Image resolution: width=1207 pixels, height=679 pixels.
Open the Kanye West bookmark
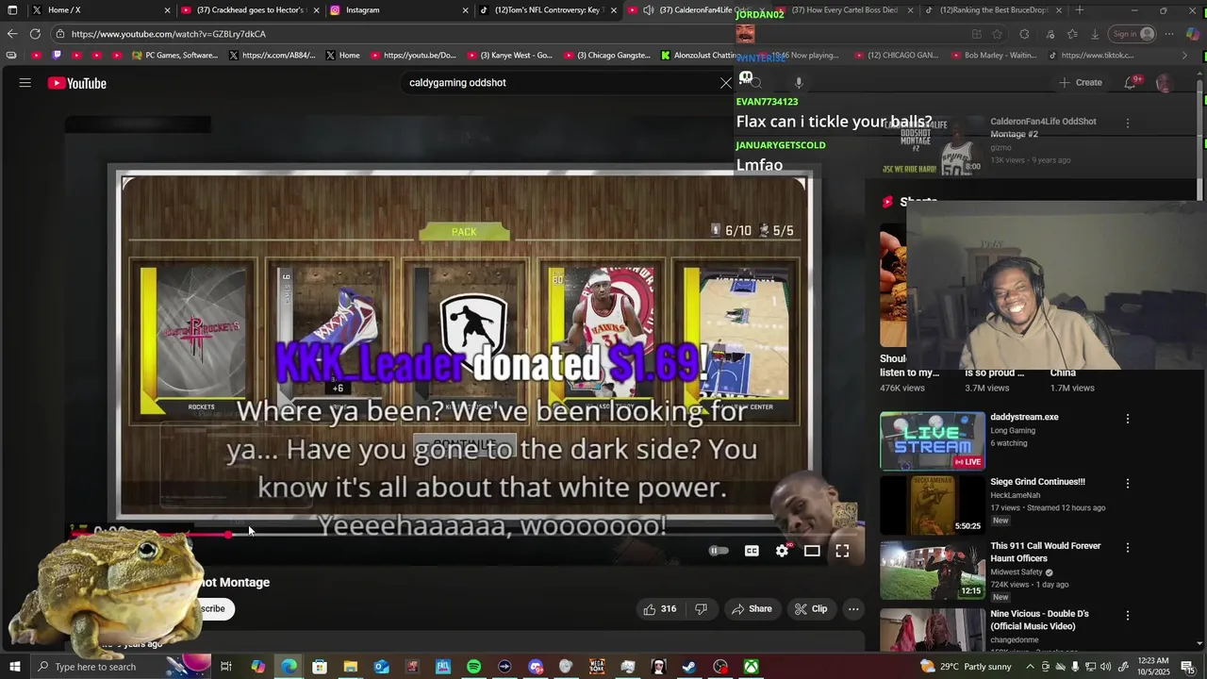point(510,56)
